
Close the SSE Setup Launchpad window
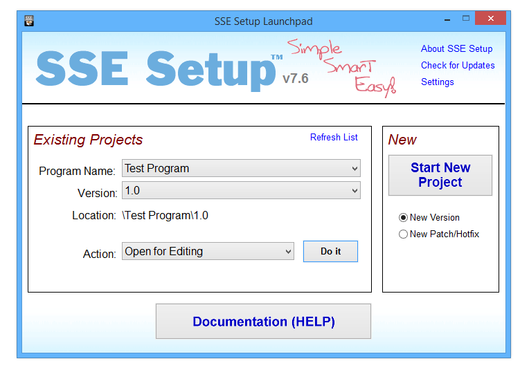[x=490, y=18]
